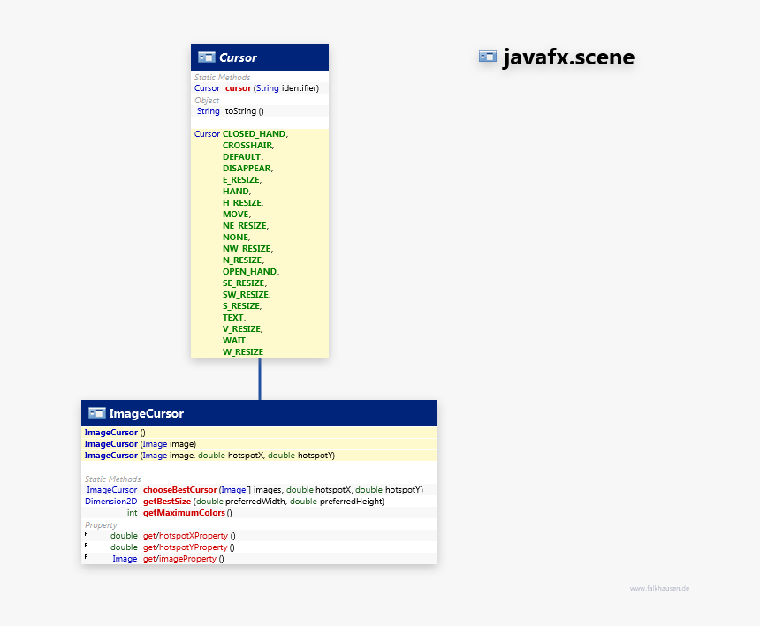Click the cursor(String identifier) static method
Image resolution: width=760 pixels, height=626 pixels.
(x=260, y=88)
